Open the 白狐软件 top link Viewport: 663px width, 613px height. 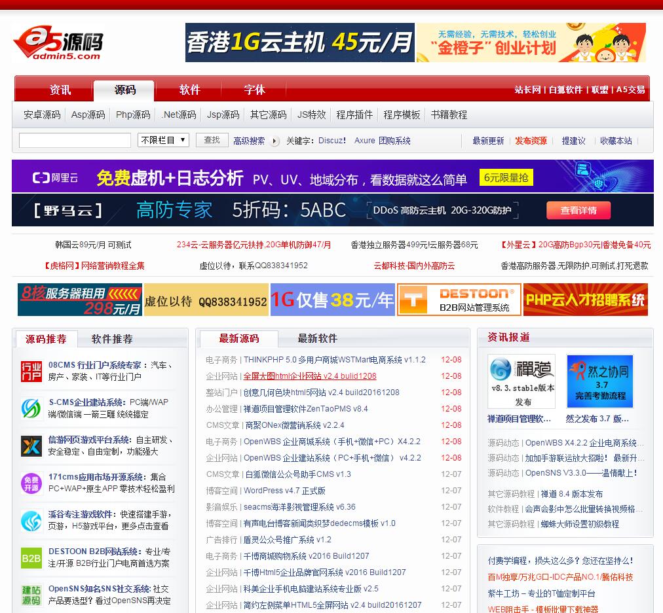tap(565, 90)
